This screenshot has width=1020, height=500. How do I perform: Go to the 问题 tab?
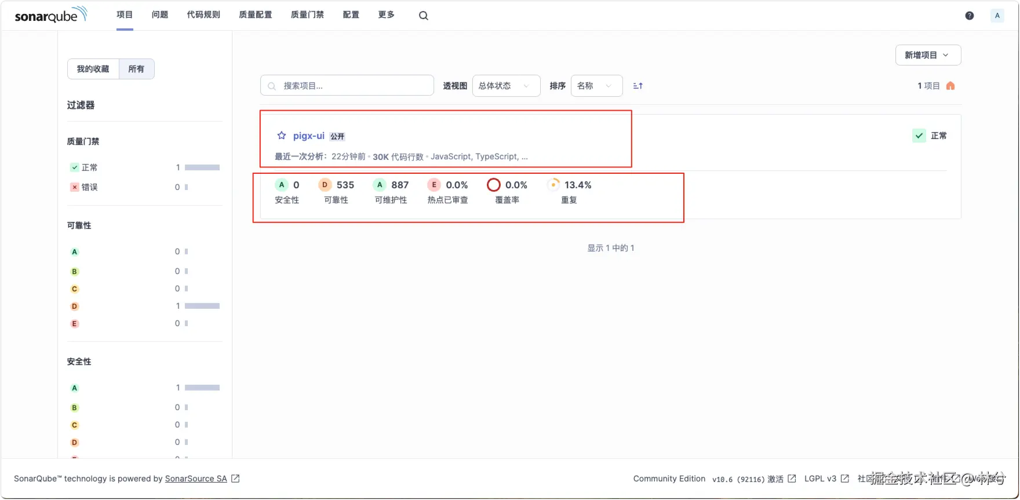160,14
